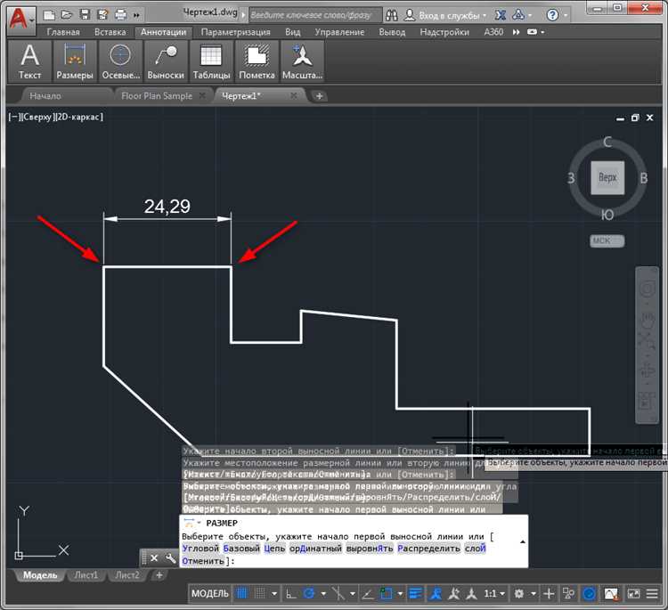The height and width of the screenshot is (610, 668).
Task: Click the Верх face of the ViewCube
Action: tap(607, 177)
